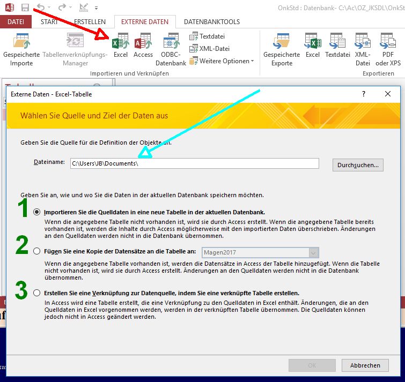The height and width of the screenshot is (382, 405).
Task: Open the DATEI tab
Action: pos(16,21)
